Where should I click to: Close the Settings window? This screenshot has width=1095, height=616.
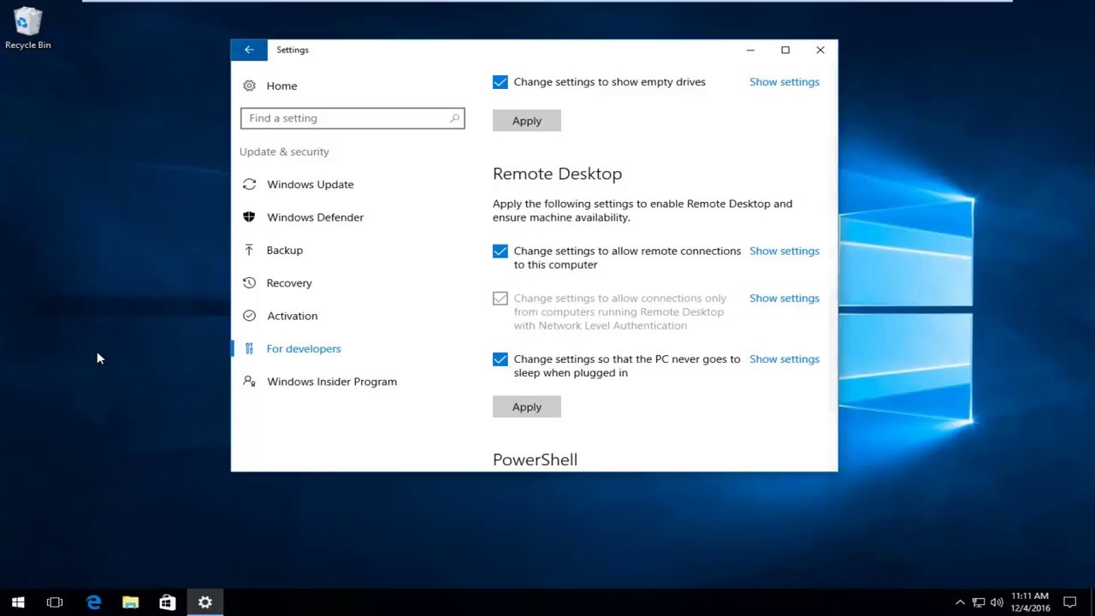(x=820, y=50)
